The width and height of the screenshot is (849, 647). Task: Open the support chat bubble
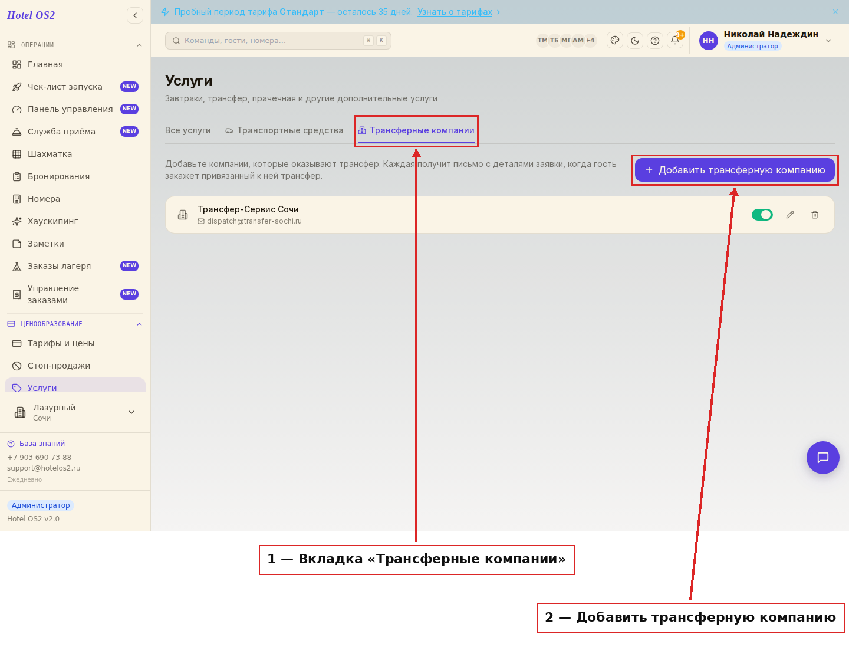pos(823,458)
